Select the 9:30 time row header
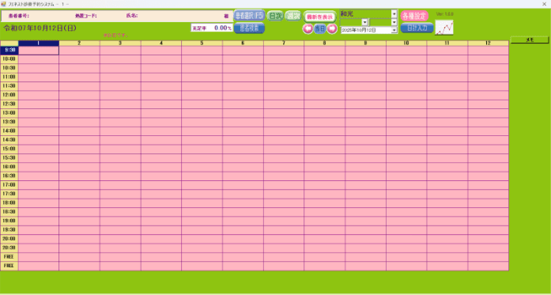This screenshot has width=551, height=295. (x=9, y=51)
